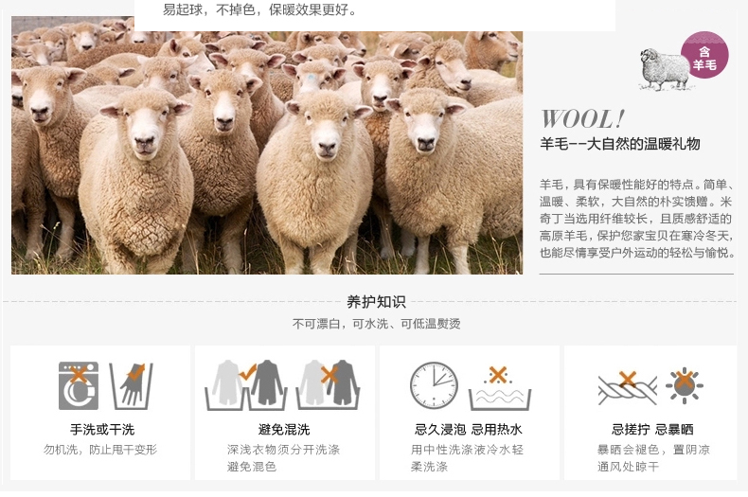Click the checked separate-clothes wash icon

(x=246, y=385)
